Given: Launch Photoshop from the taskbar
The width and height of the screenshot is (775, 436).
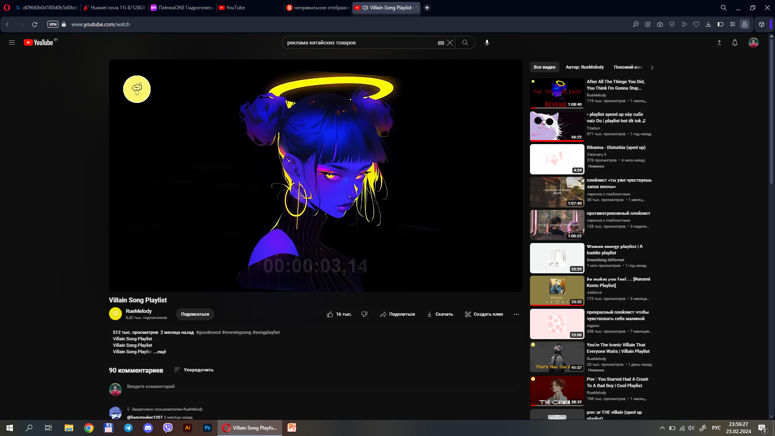Looking at the screenshot, I should [x=207, y=428].
